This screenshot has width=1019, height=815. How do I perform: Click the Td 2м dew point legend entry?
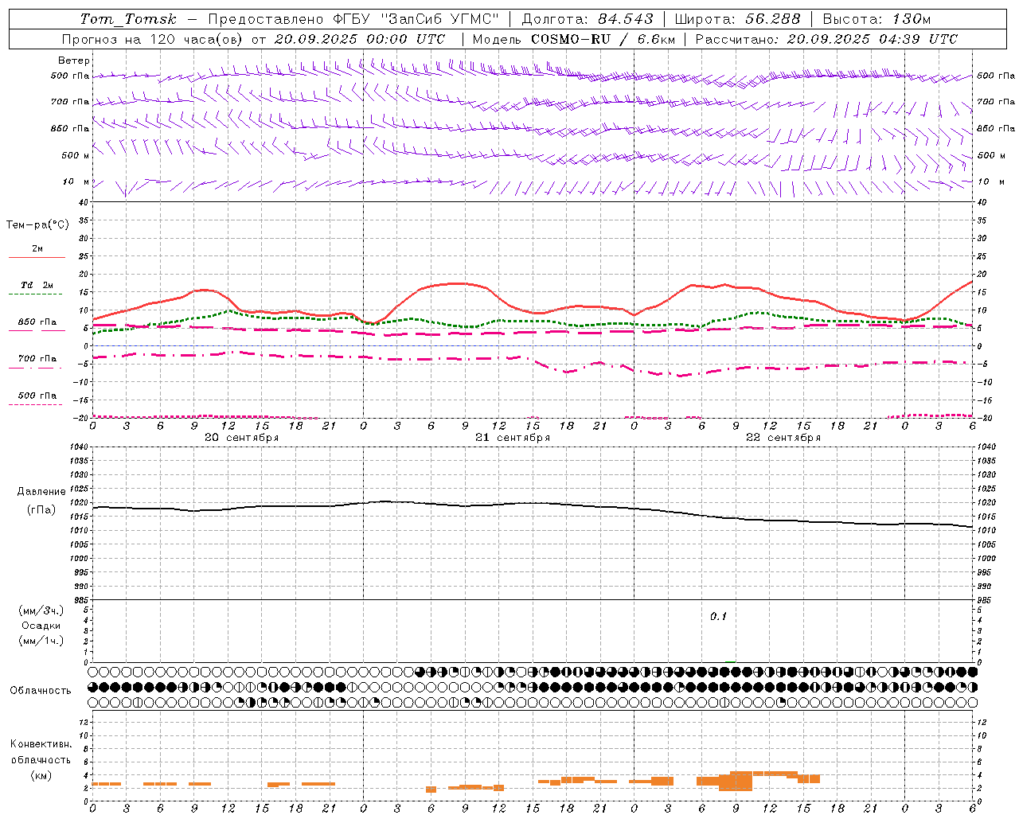point(37,285)
